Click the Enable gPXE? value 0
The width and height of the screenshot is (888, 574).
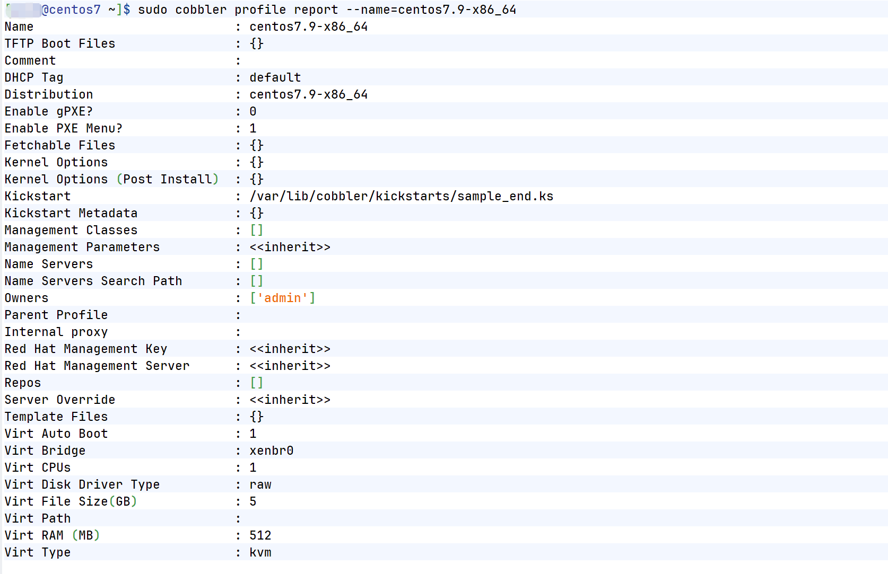[253, 111]
